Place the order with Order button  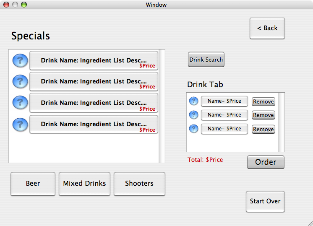click(266, 162)
